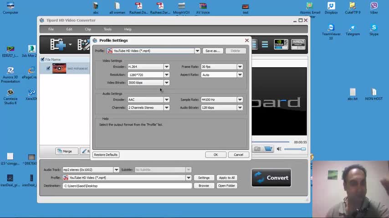Viewport: 389px width, 218px height.
Task: Open the Audio Track dropdown
Action: (x=116, y=170)
